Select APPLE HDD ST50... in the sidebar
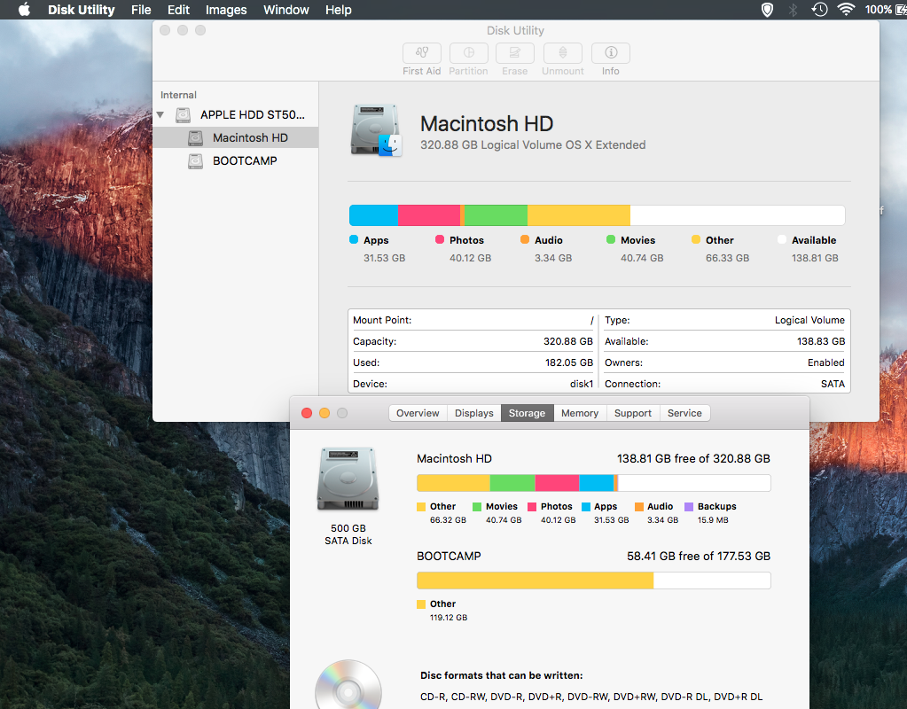This screenshot has width=907, height=709. [x=236, y=115]
